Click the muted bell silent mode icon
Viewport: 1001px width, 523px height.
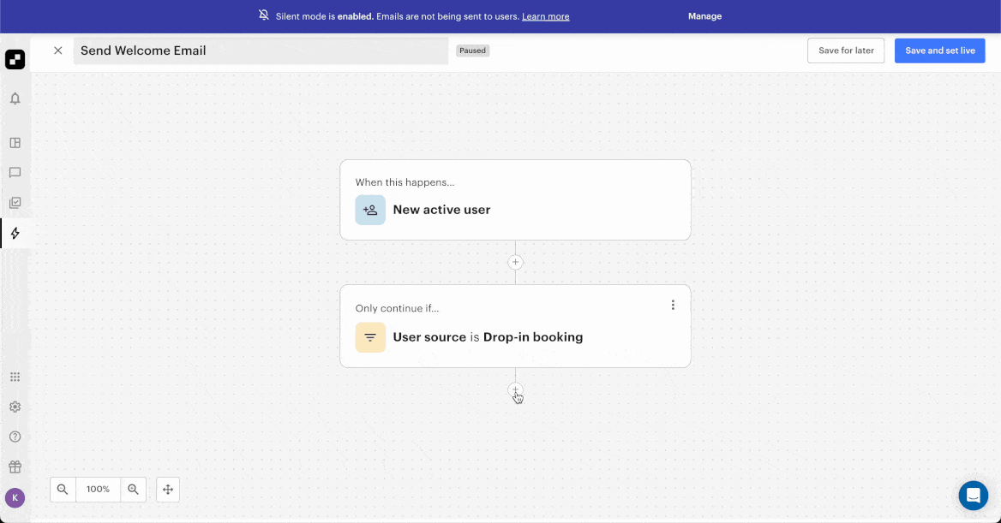264,15
